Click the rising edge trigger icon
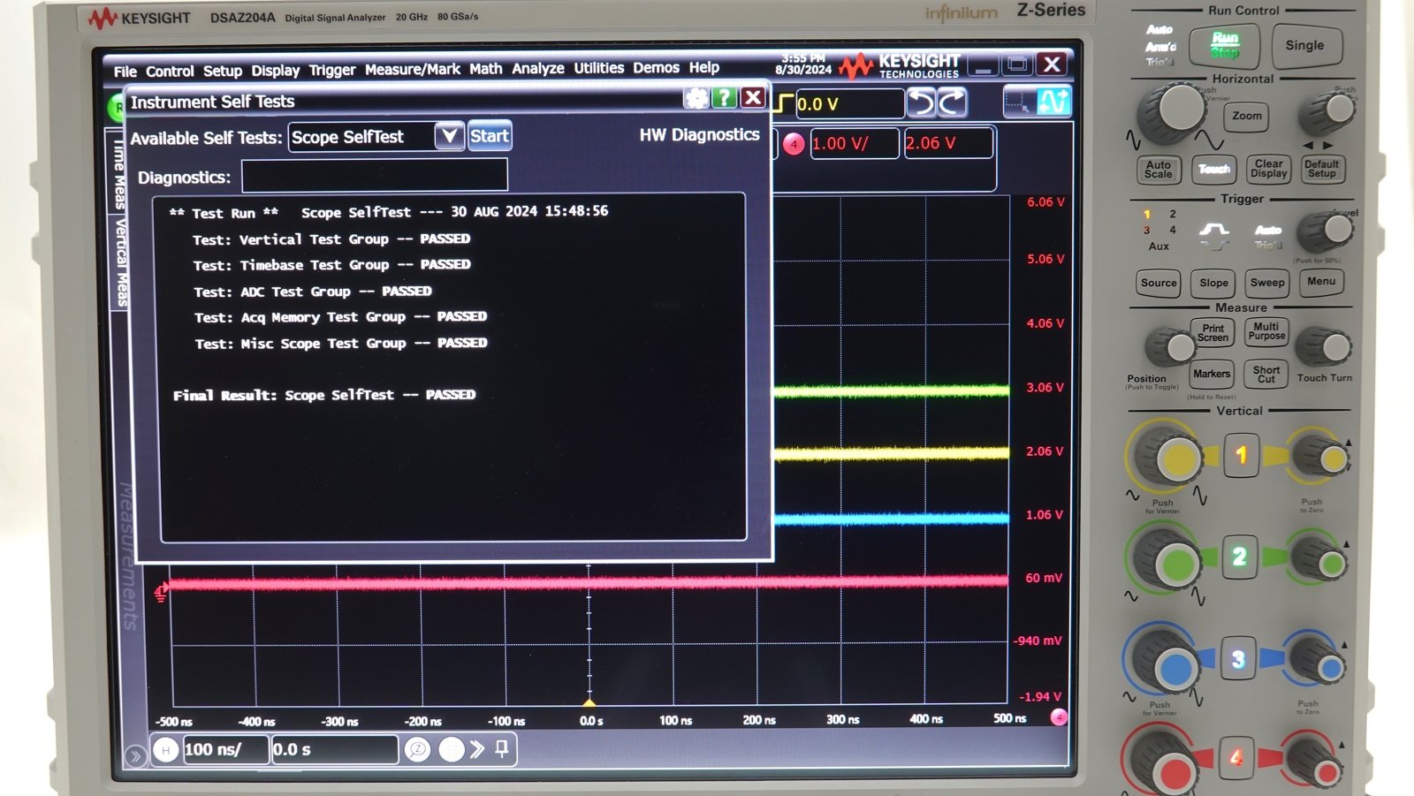This screenshot has height=796, width=1414. (783, 104)
